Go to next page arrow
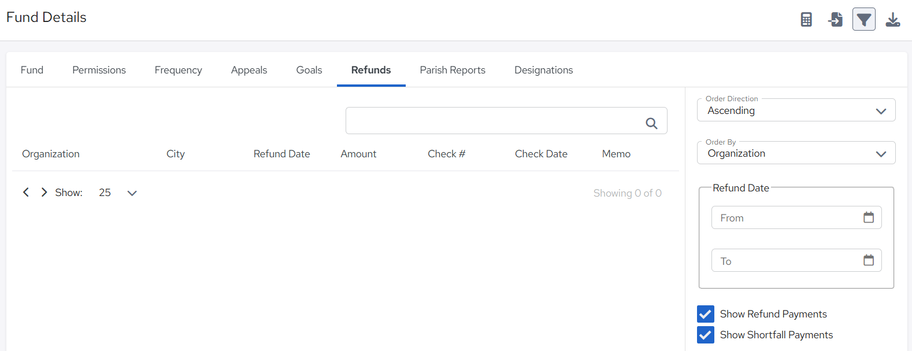 coord(44,192)
